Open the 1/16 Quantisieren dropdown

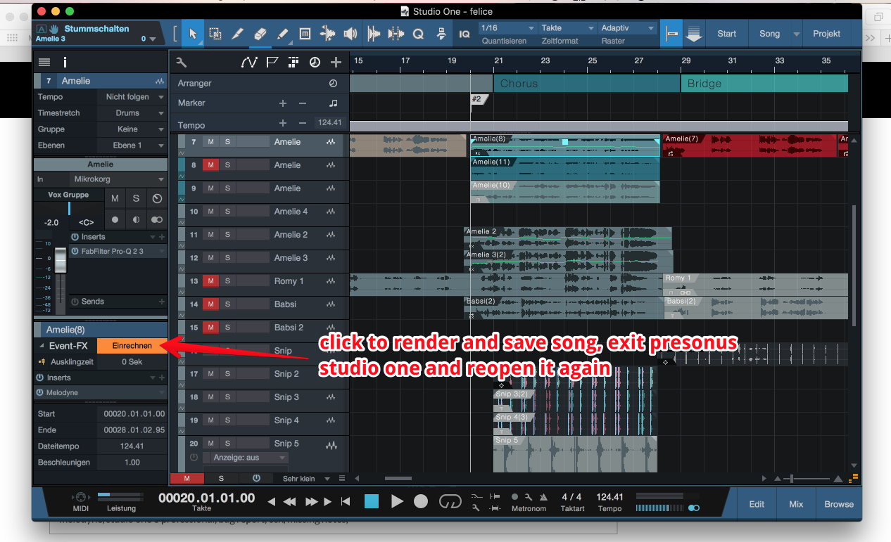(507, 28)
